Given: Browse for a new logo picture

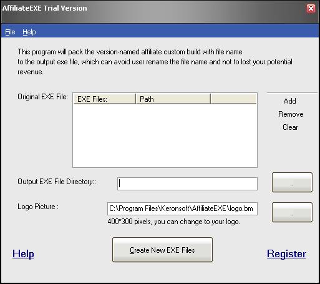Looking at the screenshot, I should pyautogui.click(x=292, y=212).
